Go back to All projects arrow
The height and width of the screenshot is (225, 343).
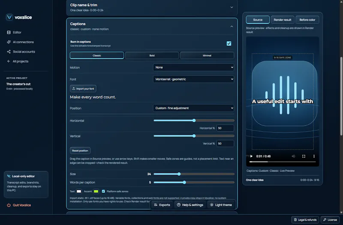[9, 61]
